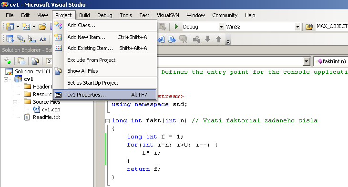The width and height of the screenshot is (348, 187).
Task: Open the Window menu
Action: pos(195,15)
